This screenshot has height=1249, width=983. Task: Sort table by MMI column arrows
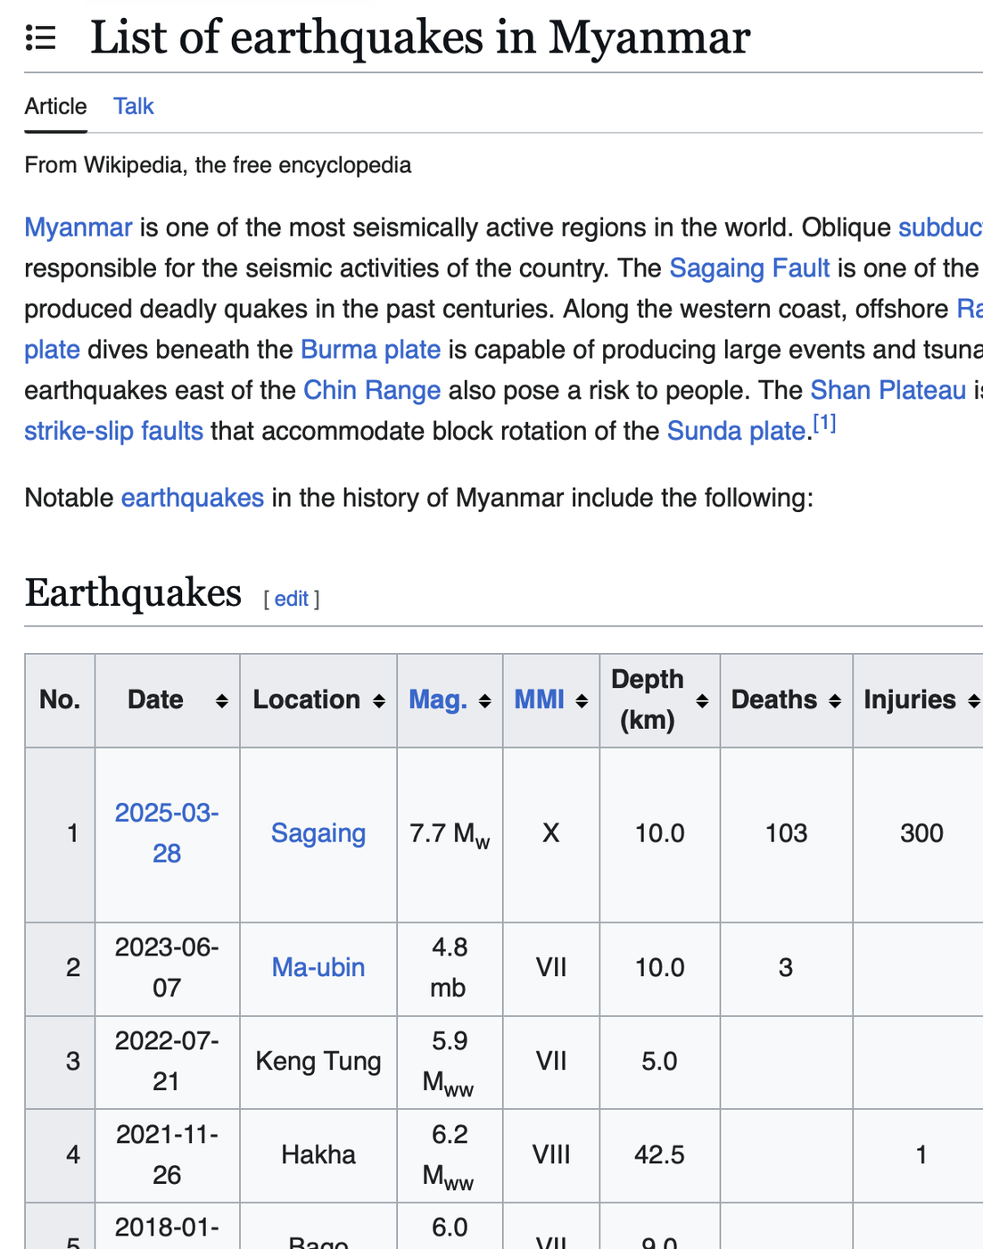582,701
